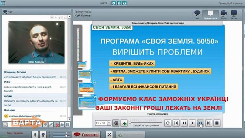Click Виктория chat sender name
Image resolution: width=245 pixels, height=138 pixels.
click(9, 110)
